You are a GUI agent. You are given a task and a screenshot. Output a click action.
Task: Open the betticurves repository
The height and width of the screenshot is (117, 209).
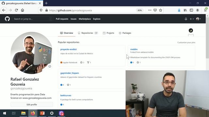pyautogui.click(x=66, y=96)
